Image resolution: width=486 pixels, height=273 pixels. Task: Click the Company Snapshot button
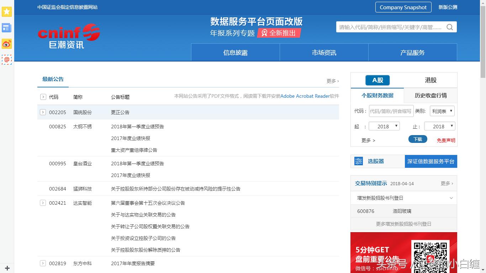pos(403,7)
